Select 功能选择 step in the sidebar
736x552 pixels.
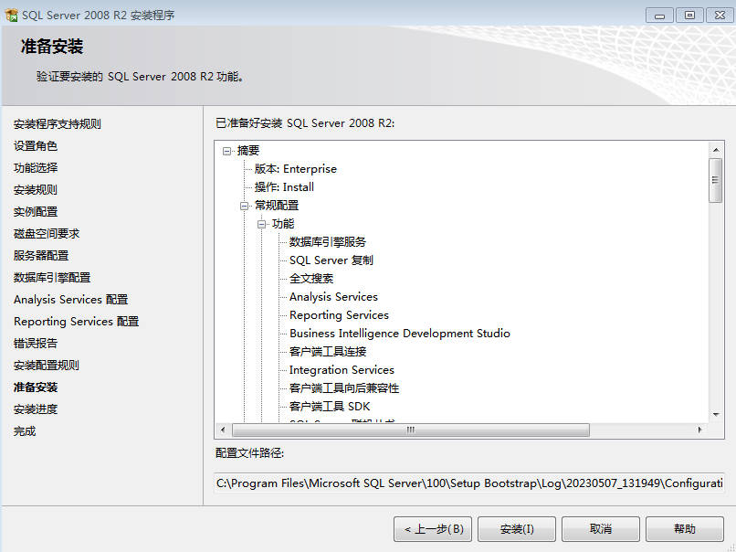pos(36,168)
